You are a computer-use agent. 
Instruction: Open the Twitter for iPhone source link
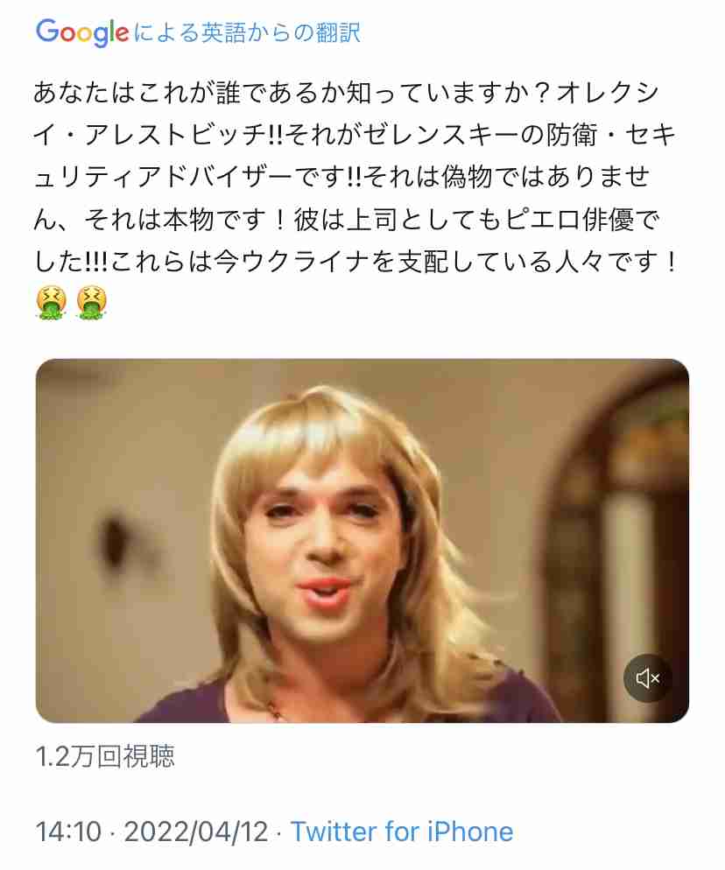tap(402, 831)
